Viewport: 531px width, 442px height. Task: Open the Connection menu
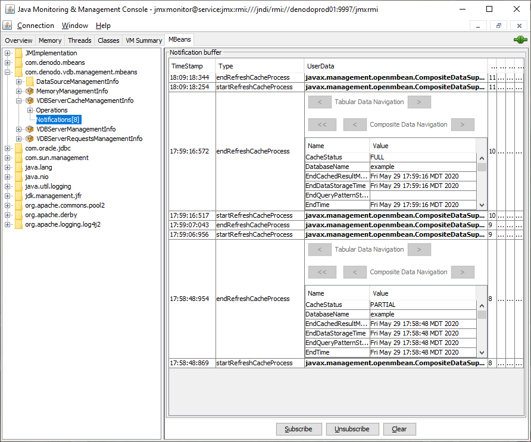click(x=36, y=26)
